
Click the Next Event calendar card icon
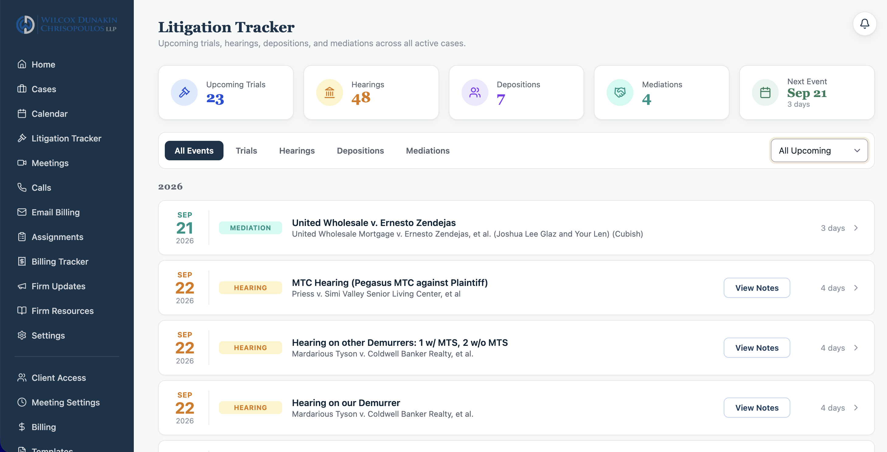coord(765,92)
